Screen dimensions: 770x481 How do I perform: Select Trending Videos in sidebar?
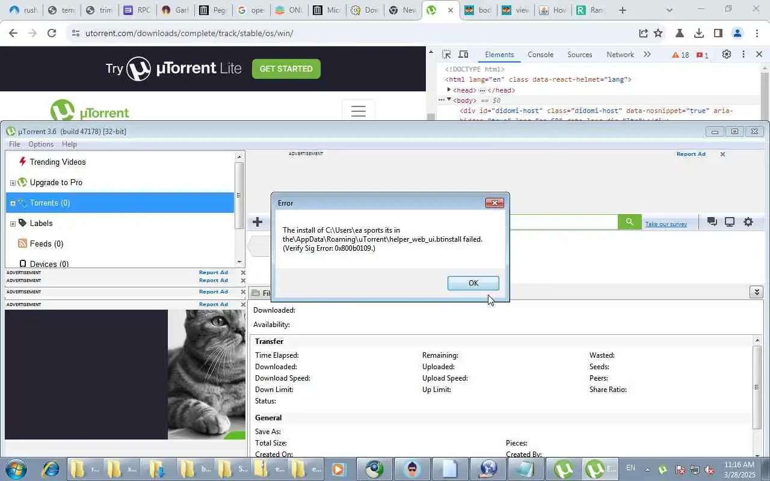point(58,162)
